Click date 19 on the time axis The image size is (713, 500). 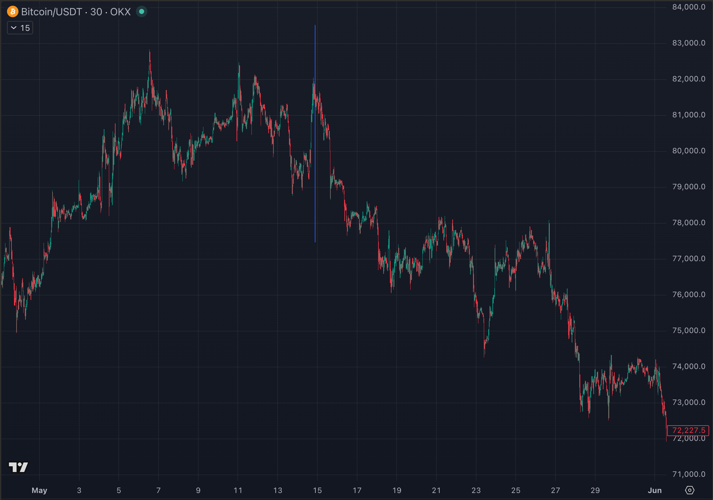point(397,490)
